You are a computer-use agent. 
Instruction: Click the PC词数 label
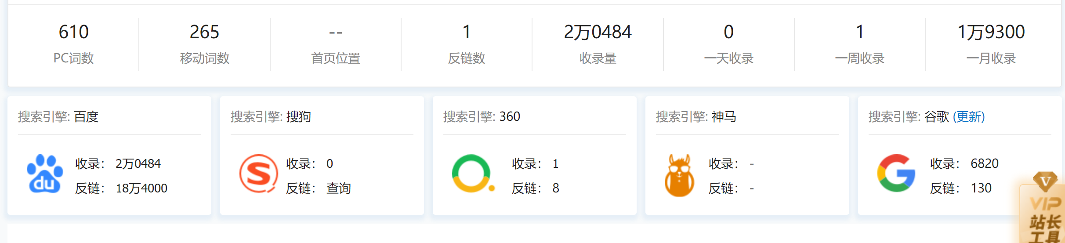(74, 58)
